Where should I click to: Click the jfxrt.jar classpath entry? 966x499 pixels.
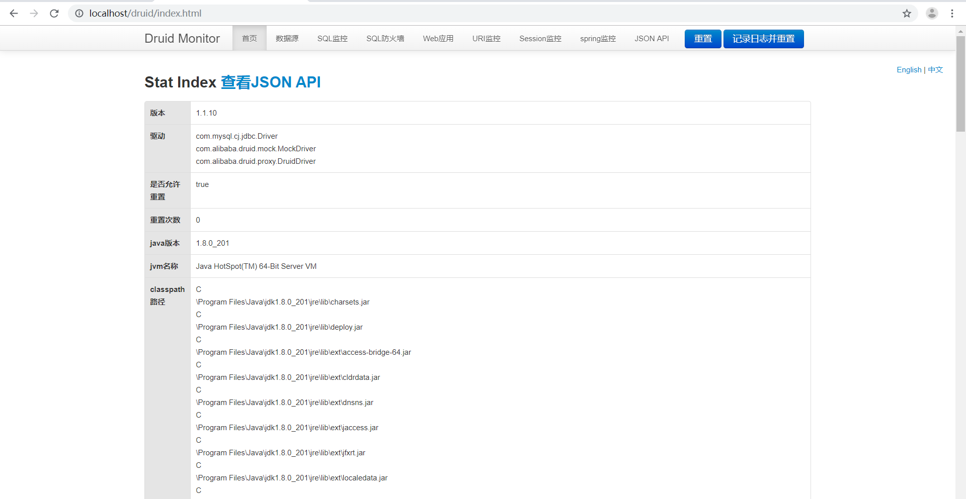(281, 453)
